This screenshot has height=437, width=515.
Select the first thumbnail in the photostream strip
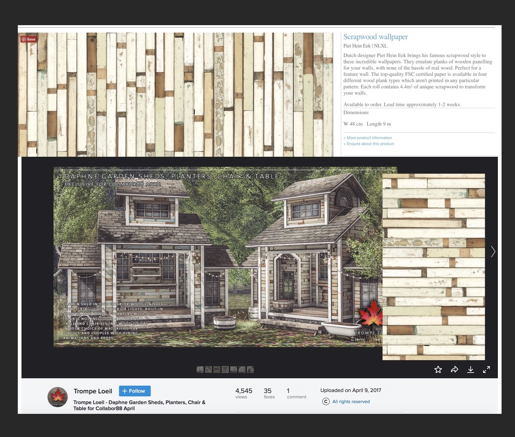click(200, 370)
